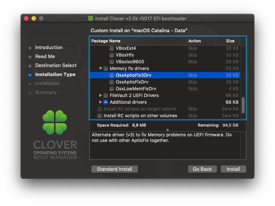Viewport: 275px width, 206px height.
Task: Click the Go Back button
Action: pos(202,169)
